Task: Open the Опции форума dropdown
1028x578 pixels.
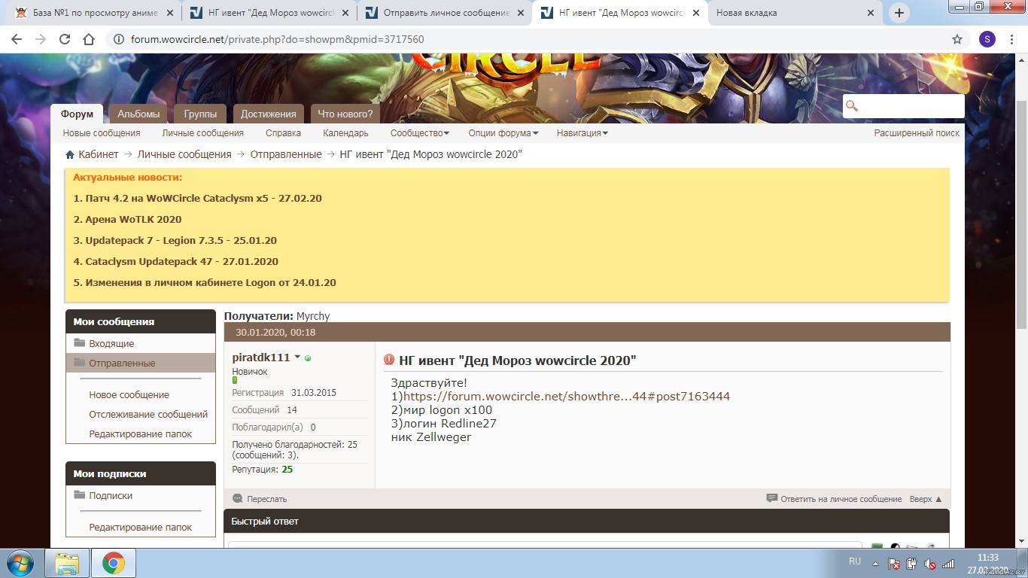Action: (x=503, y=133)
